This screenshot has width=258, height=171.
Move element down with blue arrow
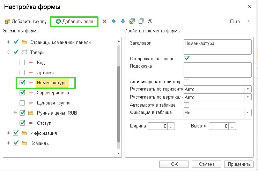pos(123,21)
